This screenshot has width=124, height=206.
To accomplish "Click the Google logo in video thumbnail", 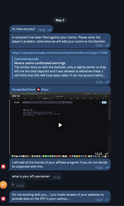I will pyautogui.click(x=17, y=102).
